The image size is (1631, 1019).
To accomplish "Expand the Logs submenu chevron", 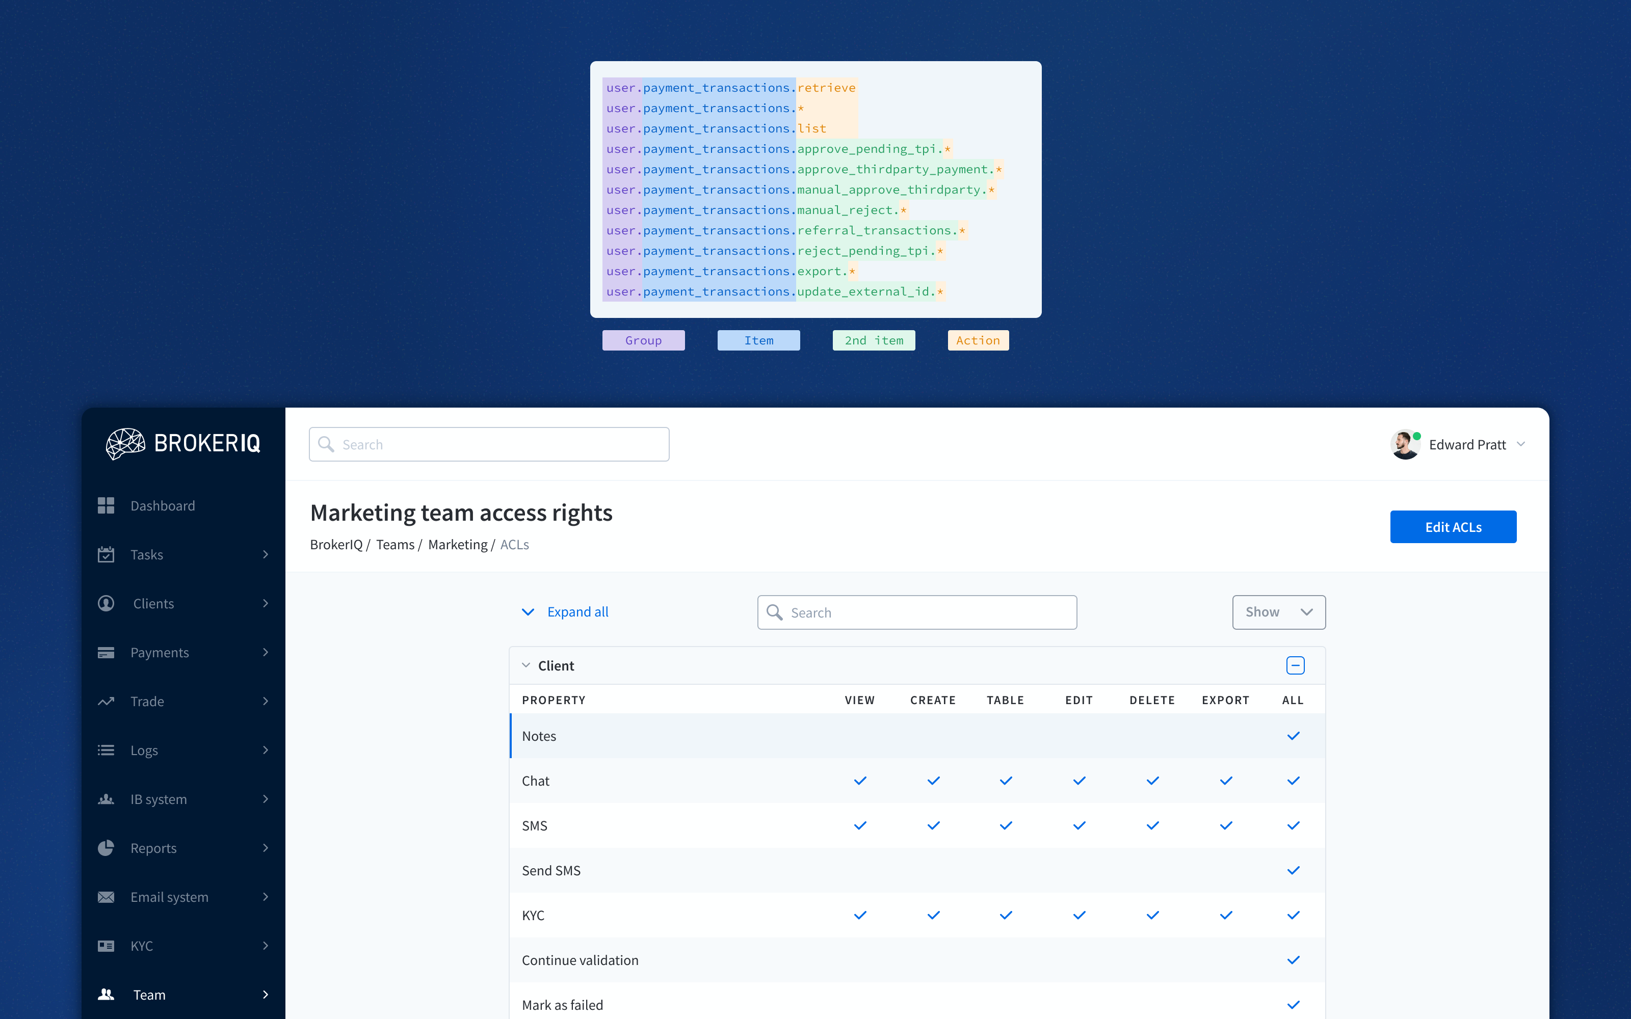I will pyautogui.click(x=266, y=750).
